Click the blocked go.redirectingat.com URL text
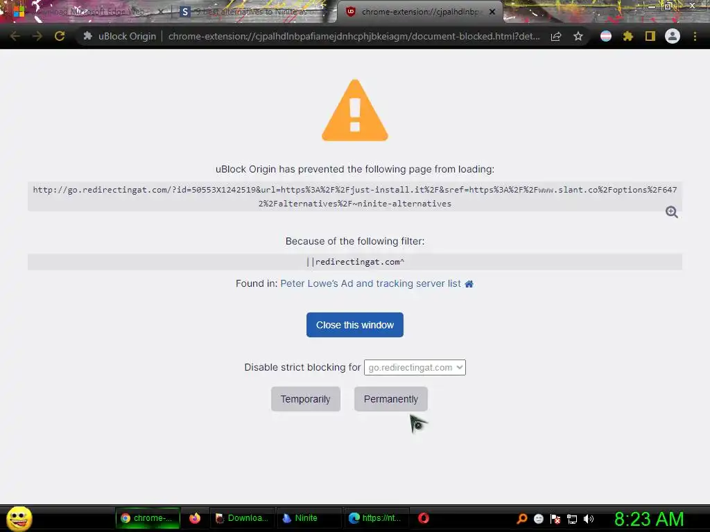Screen dimensions: 710x532 [354, 196]
